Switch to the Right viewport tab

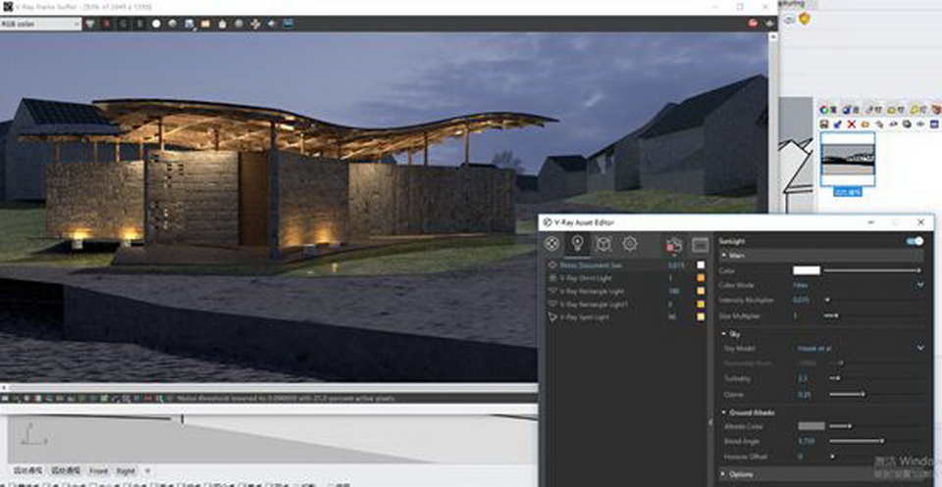pyautogui.click(x=126, y=471)
